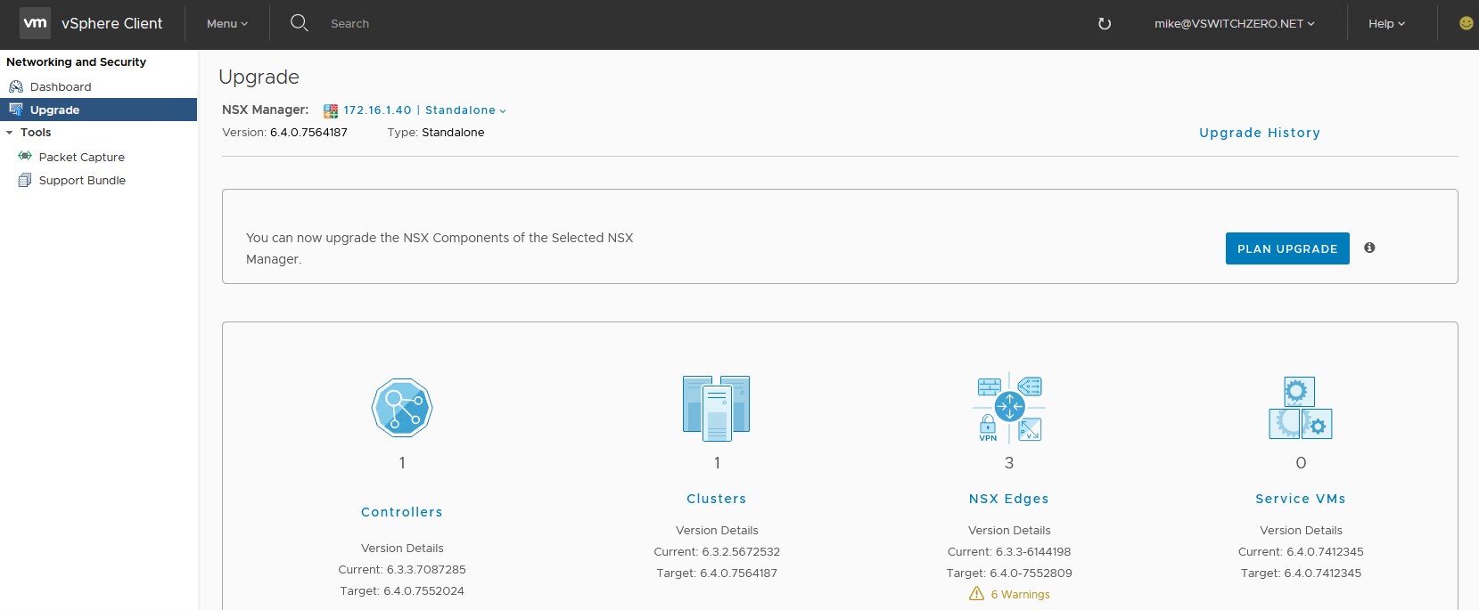The image size is (1479, 610).
Task: Click the Service VMs gears icon
Action: point(1301,408)
